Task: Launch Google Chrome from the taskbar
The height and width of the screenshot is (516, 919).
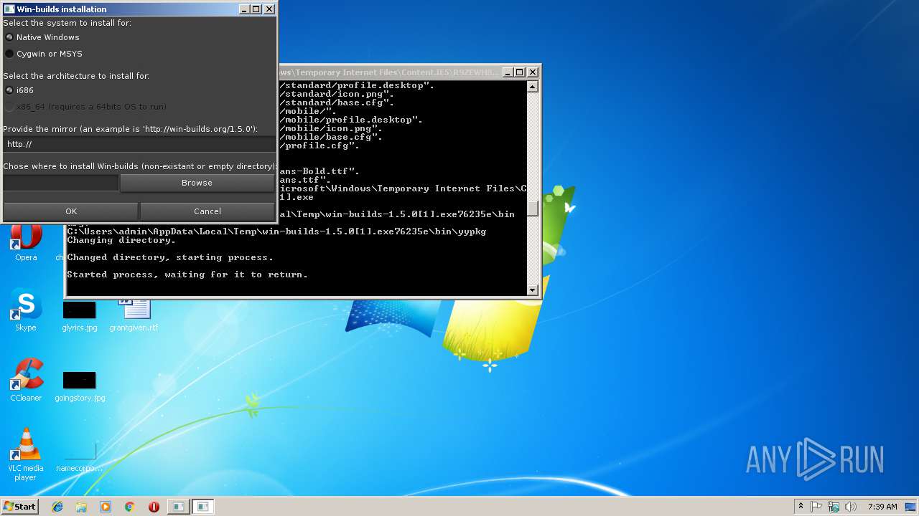Action: pos(130,507)
